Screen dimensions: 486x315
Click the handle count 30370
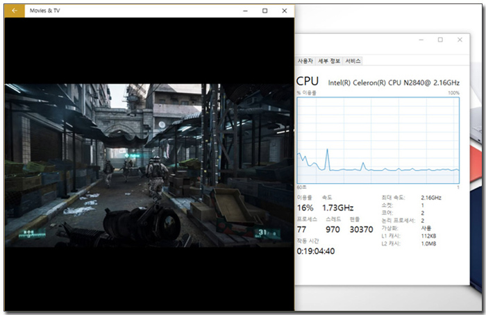click(x=362, y=230)
